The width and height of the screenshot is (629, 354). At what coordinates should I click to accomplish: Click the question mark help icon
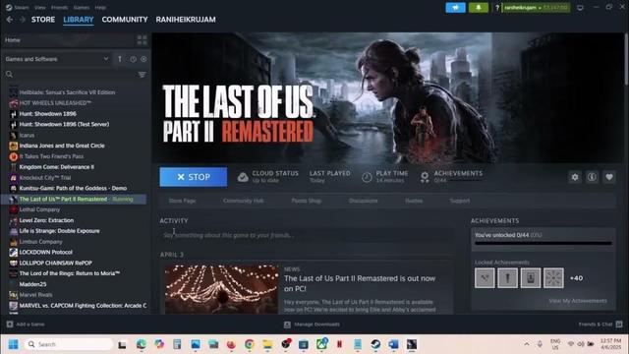coord(497,7)
